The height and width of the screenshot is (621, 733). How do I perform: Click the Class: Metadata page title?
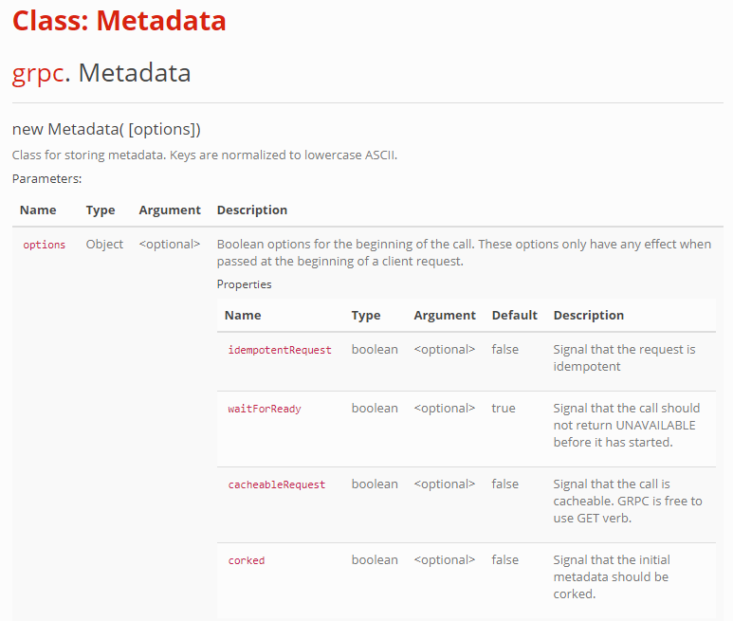119,21
